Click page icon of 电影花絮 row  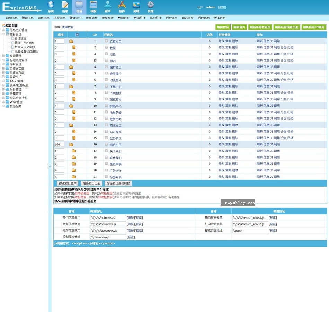[x=74, y=112]
